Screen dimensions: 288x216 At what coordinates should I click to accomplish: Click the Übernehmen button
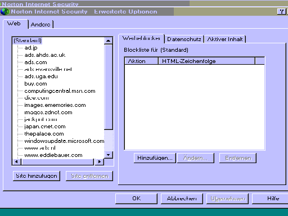pos(227,199)
